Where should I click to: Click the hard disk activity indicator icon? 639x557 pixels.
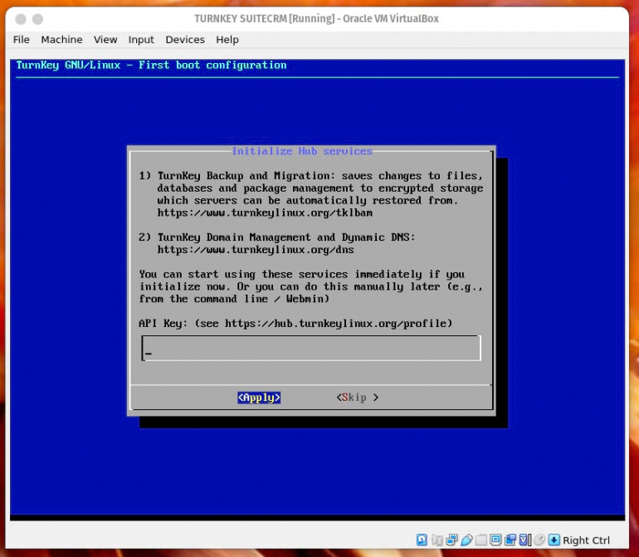(x=422, y=540)
